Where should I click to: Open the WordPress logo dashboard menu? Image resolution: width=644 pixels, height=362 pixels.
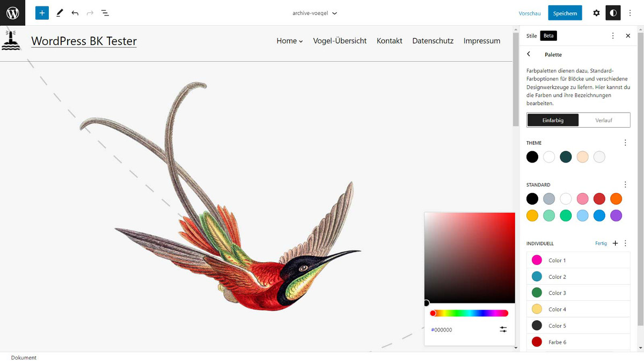click(12, 13)
